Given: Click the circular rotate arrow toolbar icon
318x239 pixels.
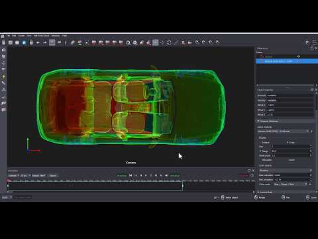Looking at the screenshot, I should [169, 42].
